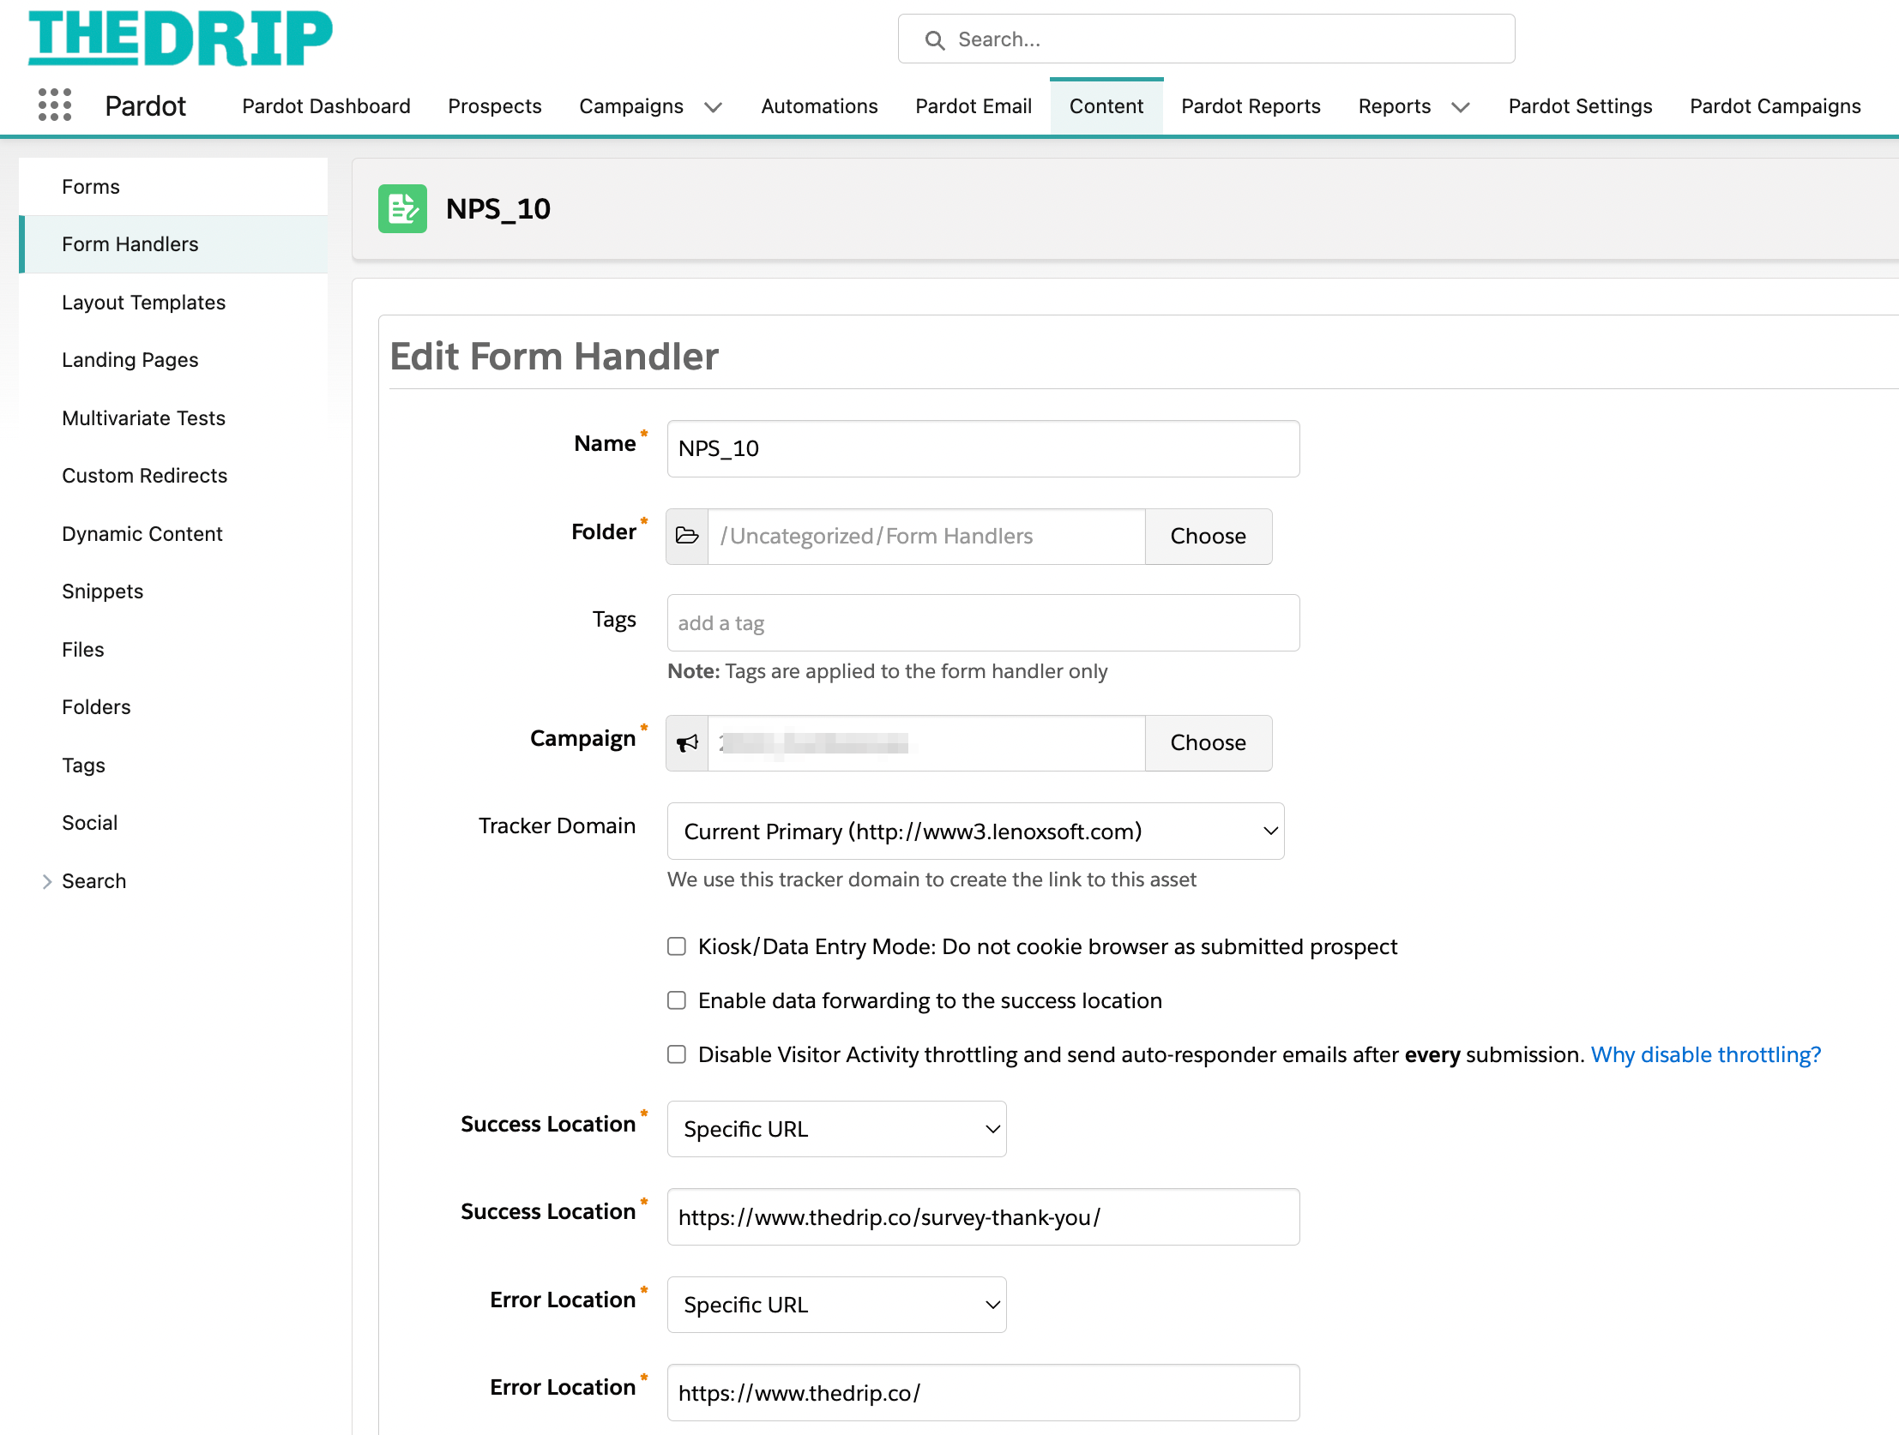The image size is (1899, 1435).
Task: Open Files in sidebar
Action: [x=173, y=651]
